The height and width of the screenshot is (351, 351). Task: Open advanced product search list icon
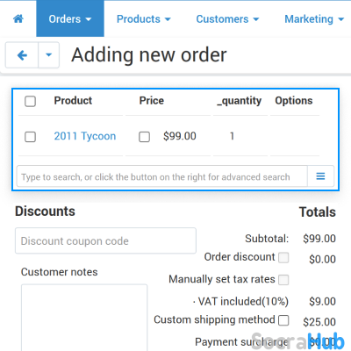320,176
